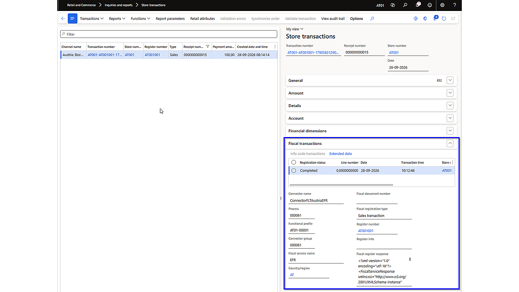Expand the General section

point(450,80)
